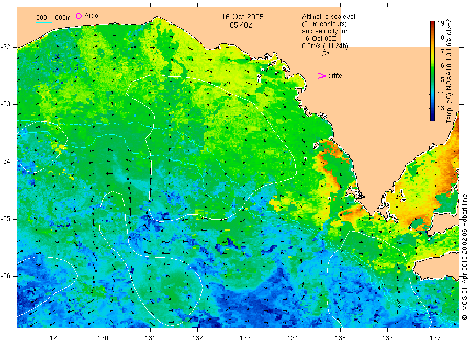Click the 'Argo' legend text
The width and height of the screenshot is (471, 345).
[91, 16]
